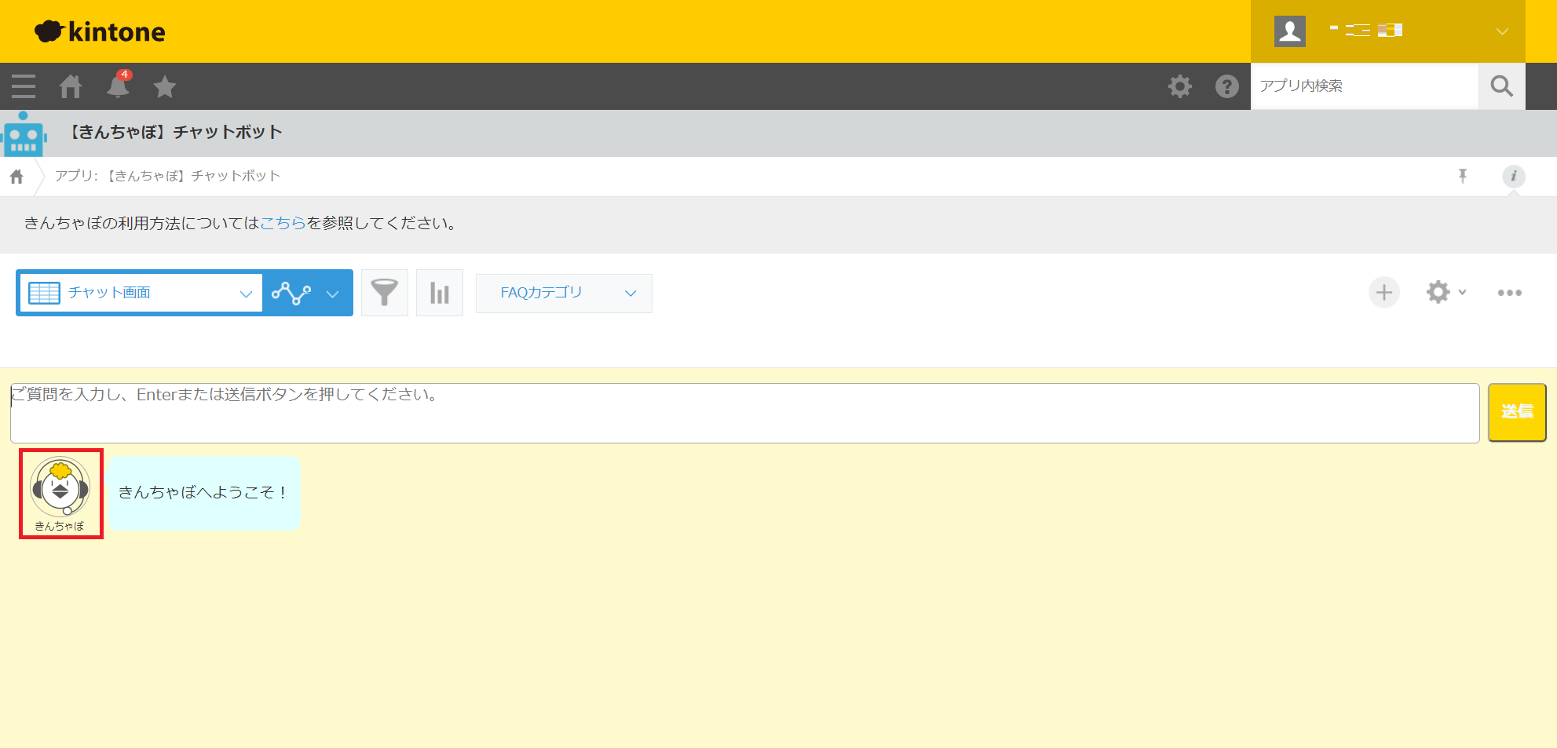Open the kintone settings gear in header

point(1179,86)
